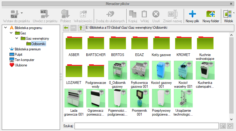
Task: Select the Podgrzewacze wody folder
Action: tap(96, 71)
